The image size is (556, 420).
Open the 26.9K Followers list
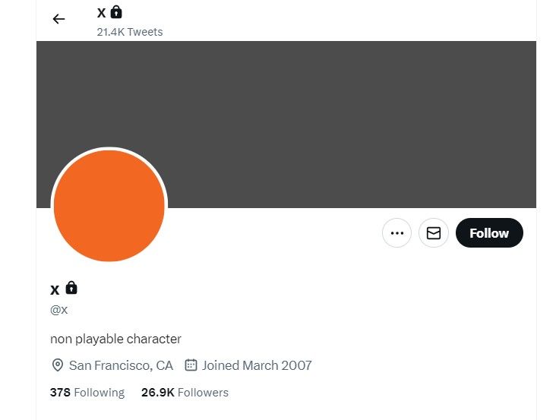(x=185, y=393)
